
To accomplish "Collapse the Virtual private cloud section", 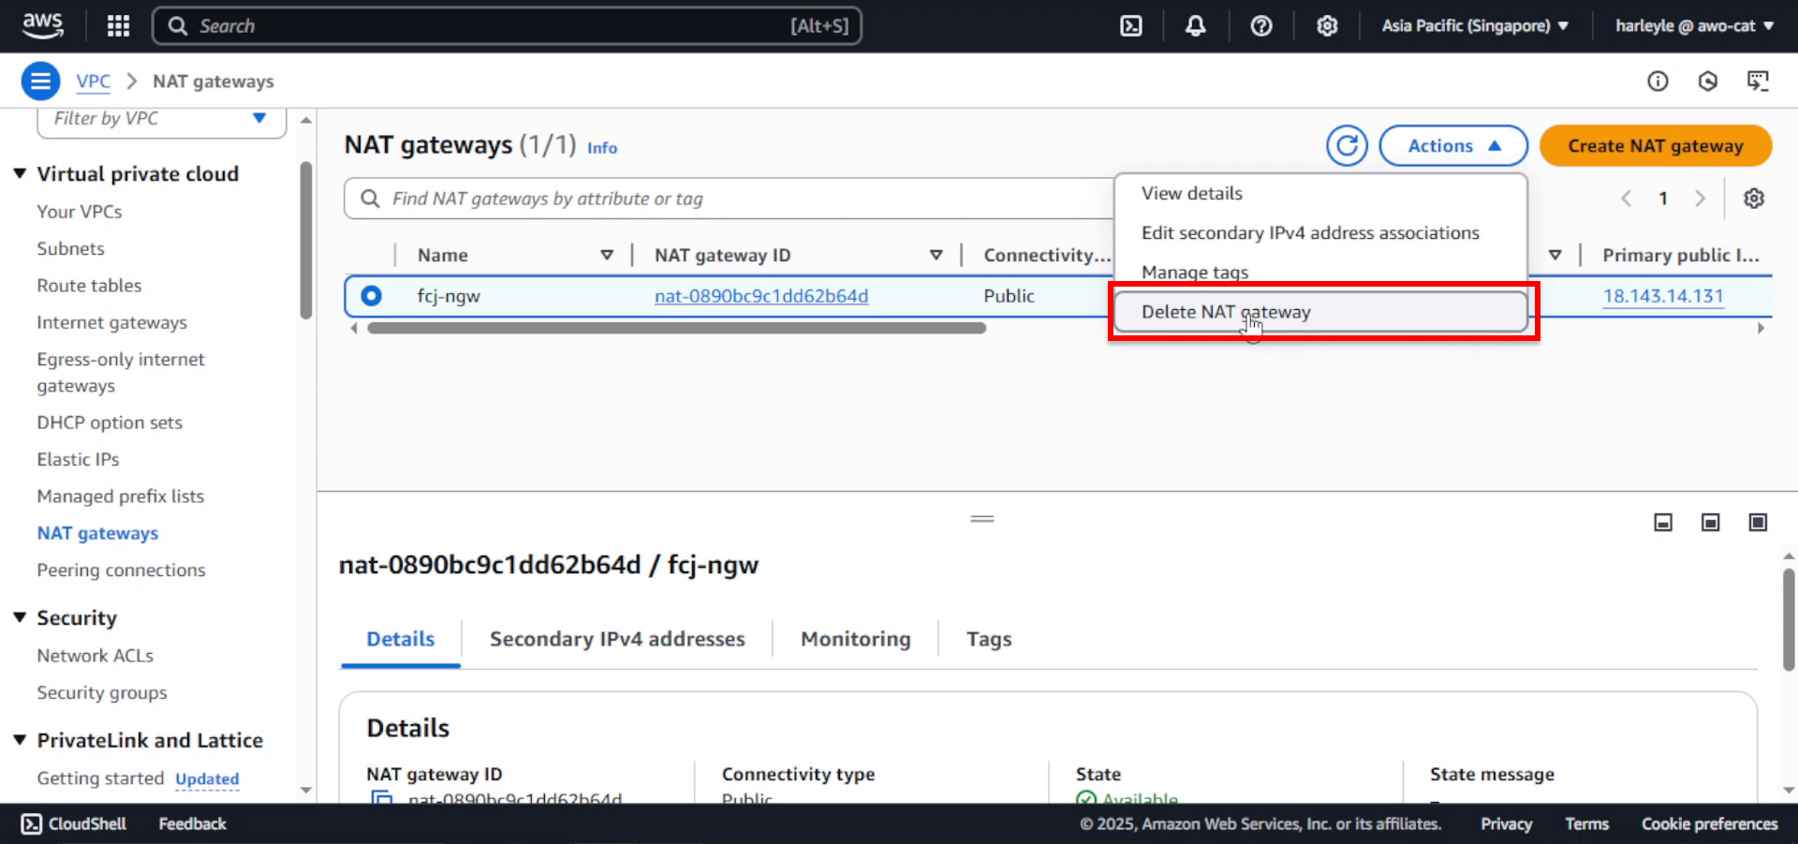I will (x=20, y=174).
